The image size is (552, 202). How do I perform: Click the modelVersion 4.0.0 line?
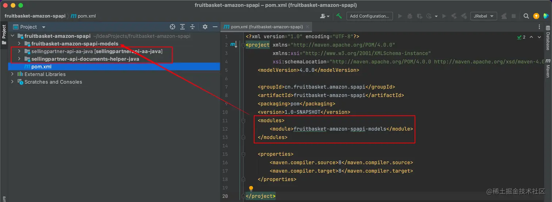click(308, 70)
